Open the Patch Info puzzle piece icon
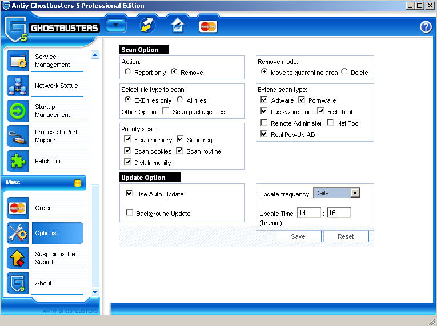 point(18,161)
